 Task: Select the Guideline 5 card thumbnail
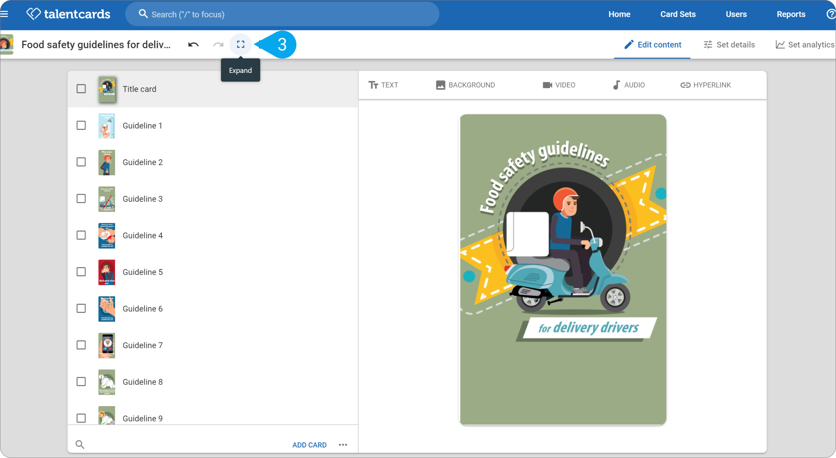[107, 272]
